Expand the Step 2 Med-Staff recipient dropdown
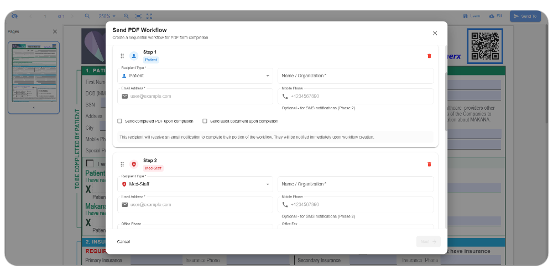The width and height of the screenshot is (553, 276). (196, 184)
